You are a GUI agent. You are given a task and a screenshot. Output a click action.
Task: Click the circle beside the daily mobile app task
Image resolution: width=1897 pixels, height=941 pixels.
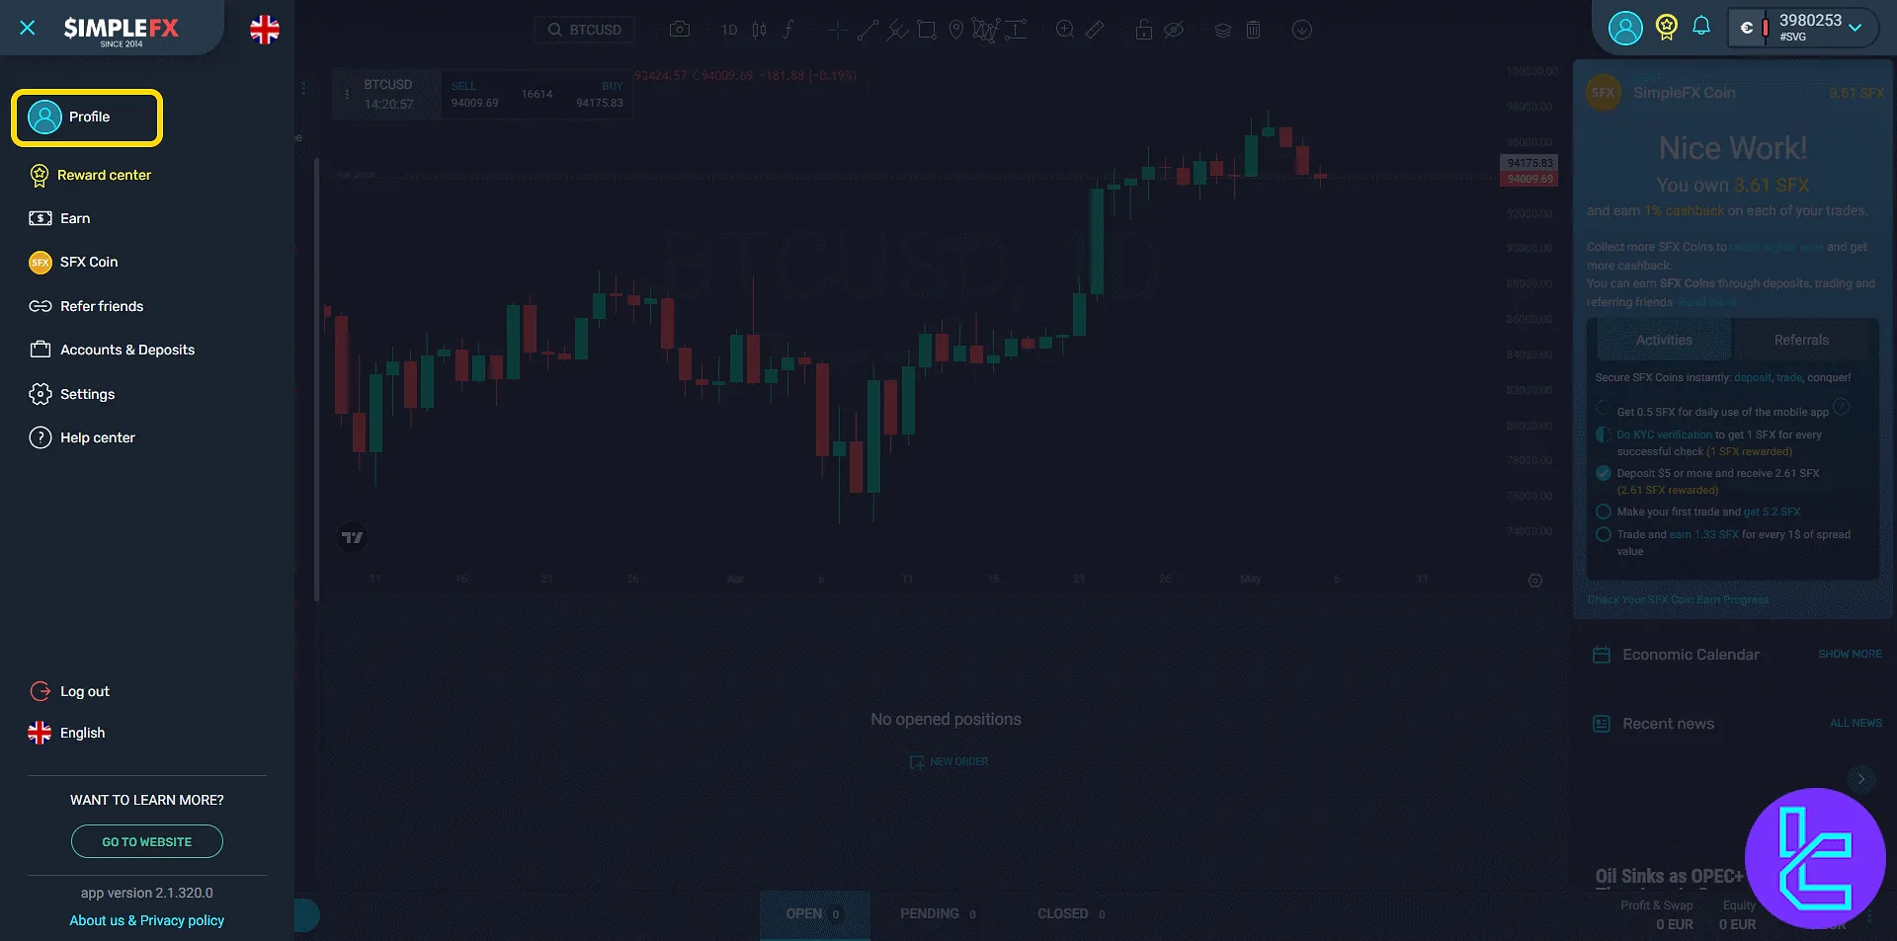[x=1604, y=409]
